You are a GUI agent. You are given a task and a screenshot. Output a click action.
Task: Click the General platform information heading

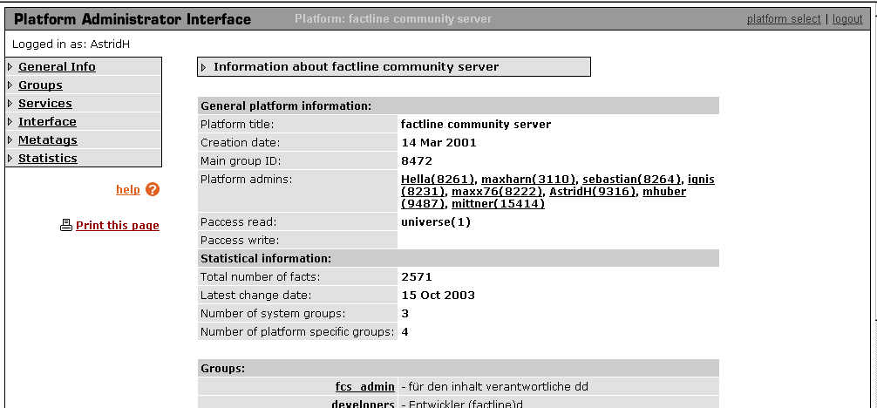coord(286,106)
